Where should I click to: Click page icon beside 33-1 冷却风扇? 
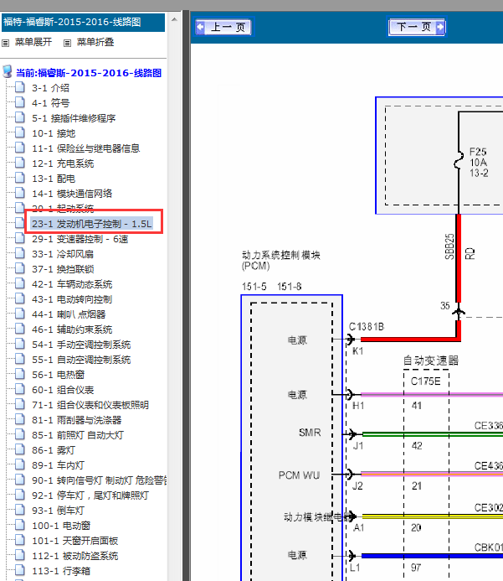click(20, 253)
